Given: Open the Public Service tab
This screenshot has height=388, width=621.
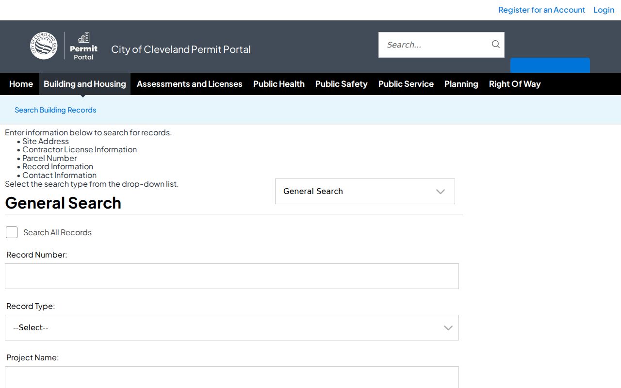Looking at the screenshot, I should (x=406, y=84).
